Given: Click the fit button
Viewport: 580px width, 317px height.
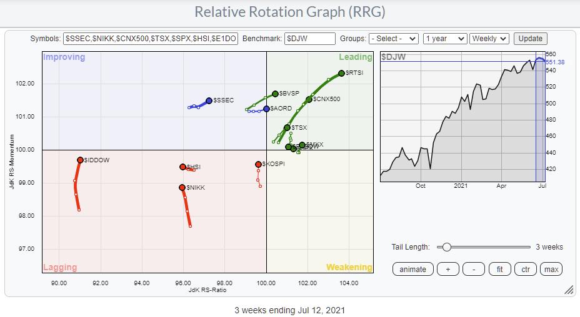Looking at the screenshot, I should click(499, 269).
